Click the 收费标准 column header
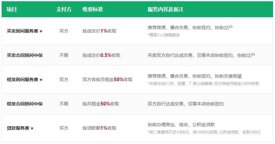The width and height of the screenshot is (275, 144). tap(93, 10)
